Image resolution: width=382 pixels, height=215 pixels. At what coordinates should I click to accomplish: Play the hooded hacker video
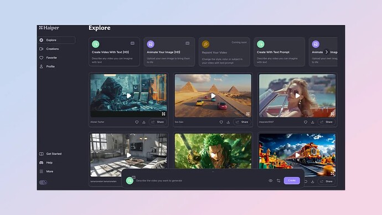[128, 96]
